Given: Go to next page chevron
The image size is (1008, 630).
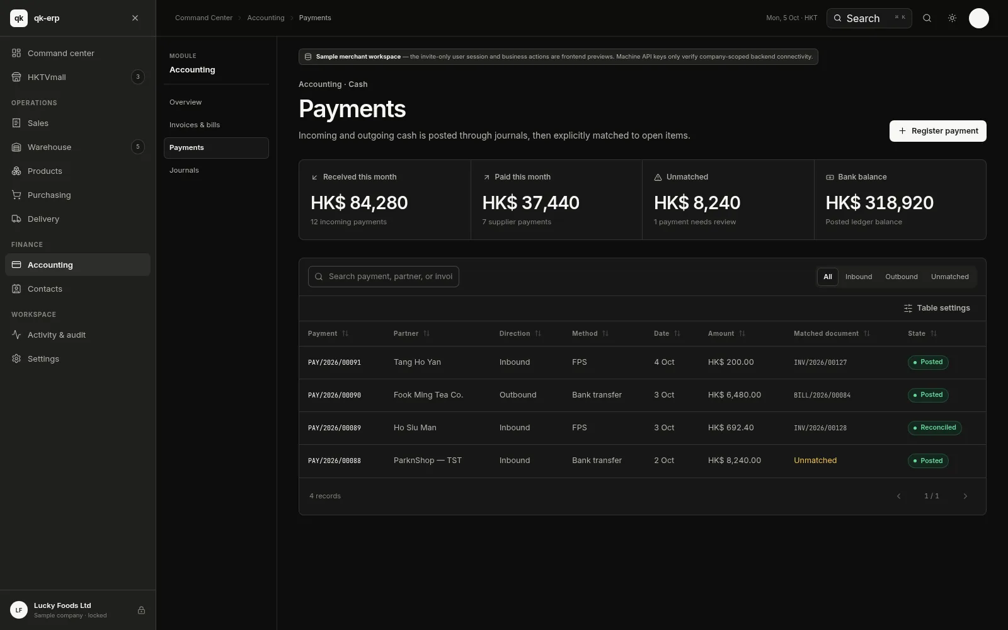Looking at the screenshot, I should click(x=965, y=496).
